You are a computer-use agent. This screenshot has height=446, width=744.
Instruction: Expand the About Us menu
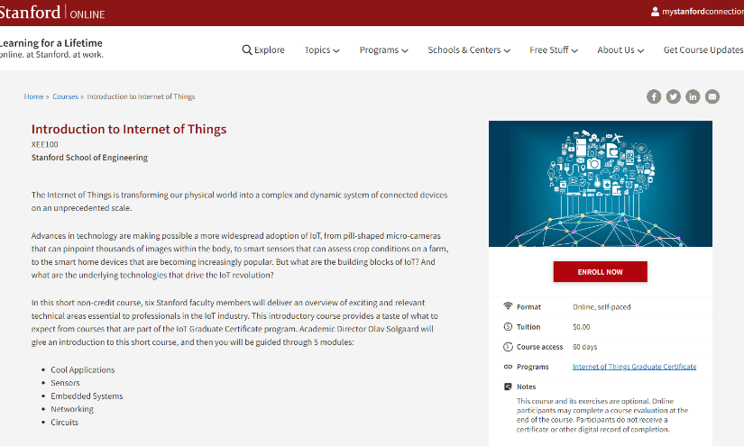coord(621,50)
